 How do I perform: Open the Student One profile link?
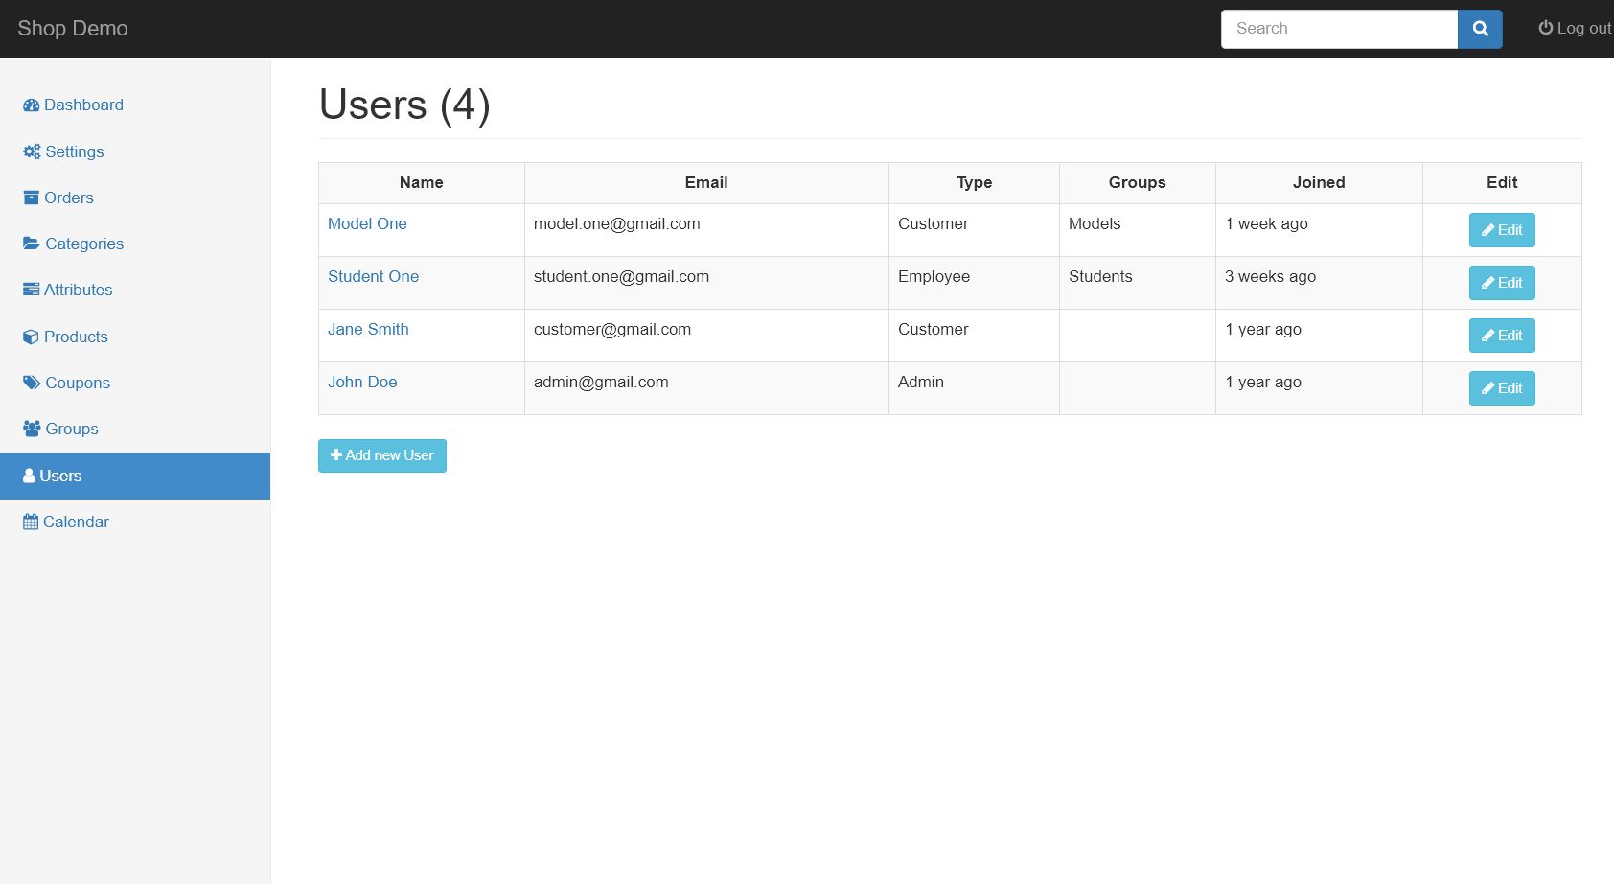click(374, 276)
